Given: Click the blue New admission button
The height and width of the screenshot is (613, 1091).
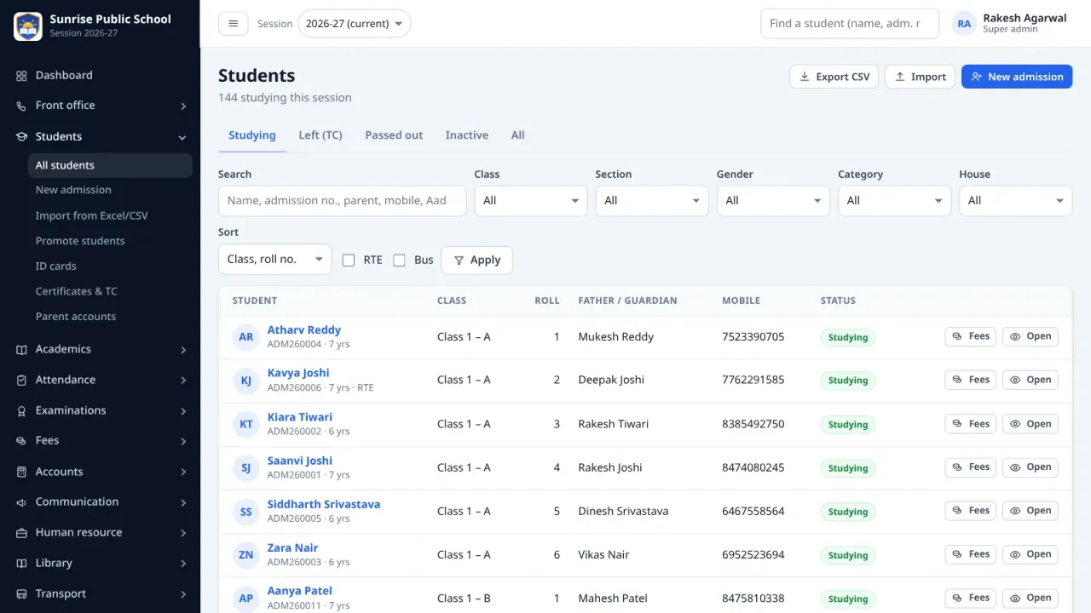Looking at the screenshot, I should coord(1017,77).
